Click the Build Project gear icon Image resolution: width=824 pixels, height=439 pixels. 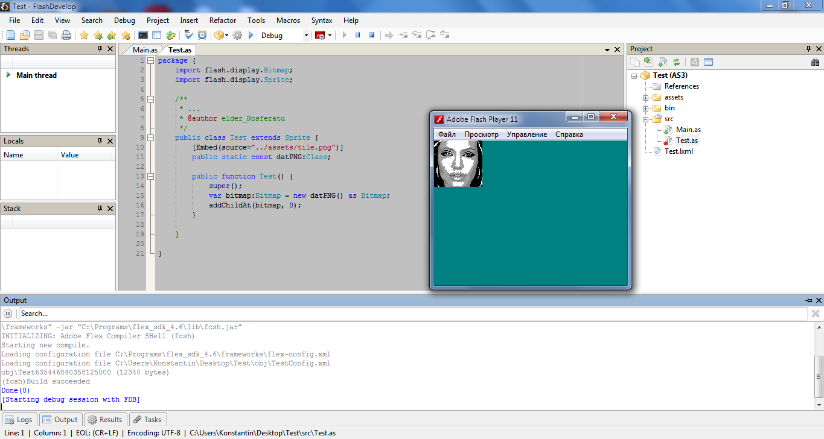237,36
